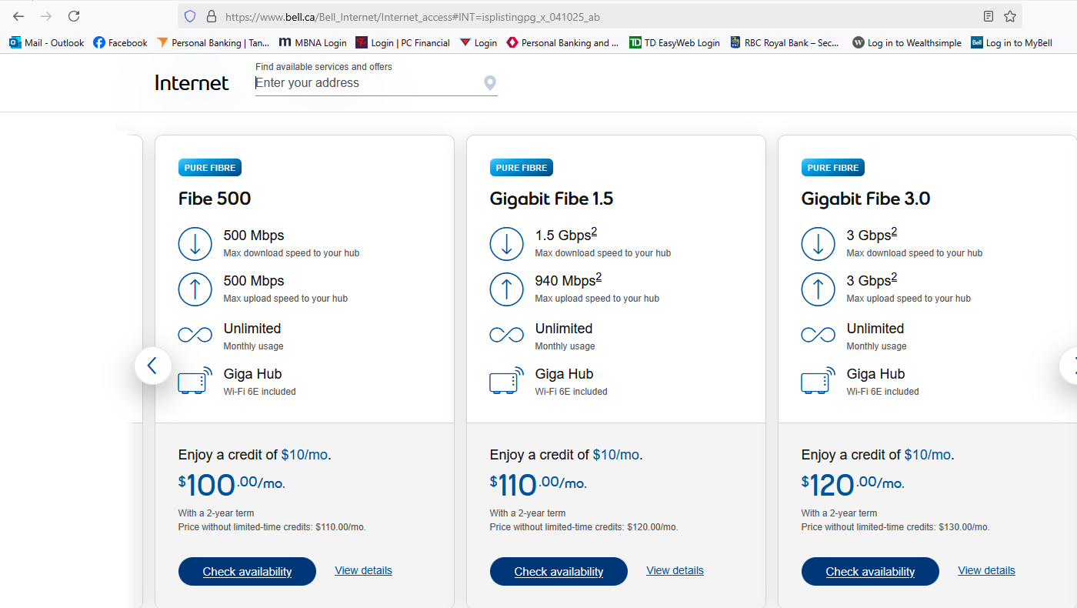Reload the current Bell page
The height and width of the screenshot is (608, 1077).
pos(74,16)
